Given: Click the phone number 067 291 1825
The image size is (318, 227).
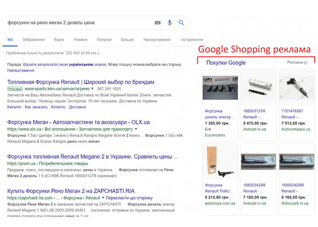Looking at the screenshot, I should point(109,89).
